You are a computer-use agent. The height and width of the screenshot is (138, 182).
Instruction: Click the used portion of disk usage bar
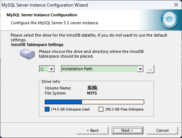63,102
